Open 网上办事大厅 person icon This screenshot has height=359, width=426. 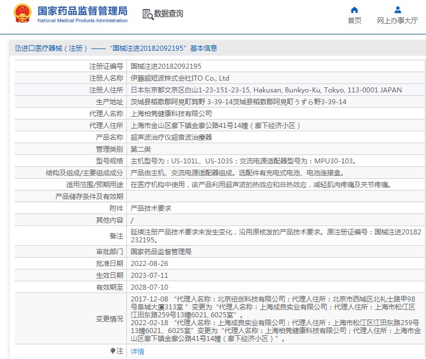[397, 10]
